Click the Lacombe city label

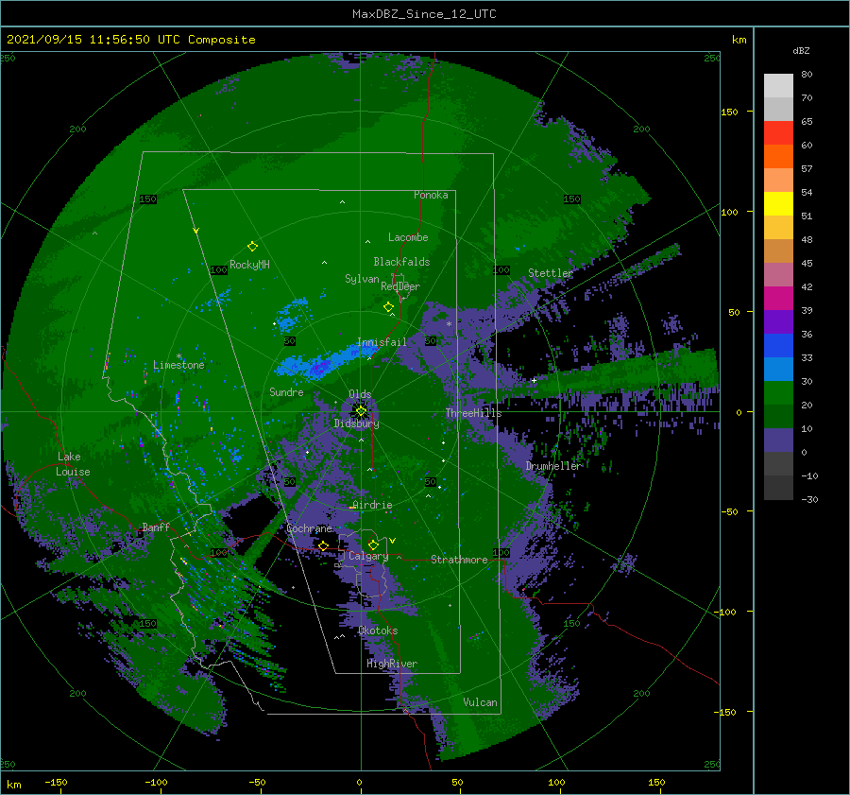(408, 237)
